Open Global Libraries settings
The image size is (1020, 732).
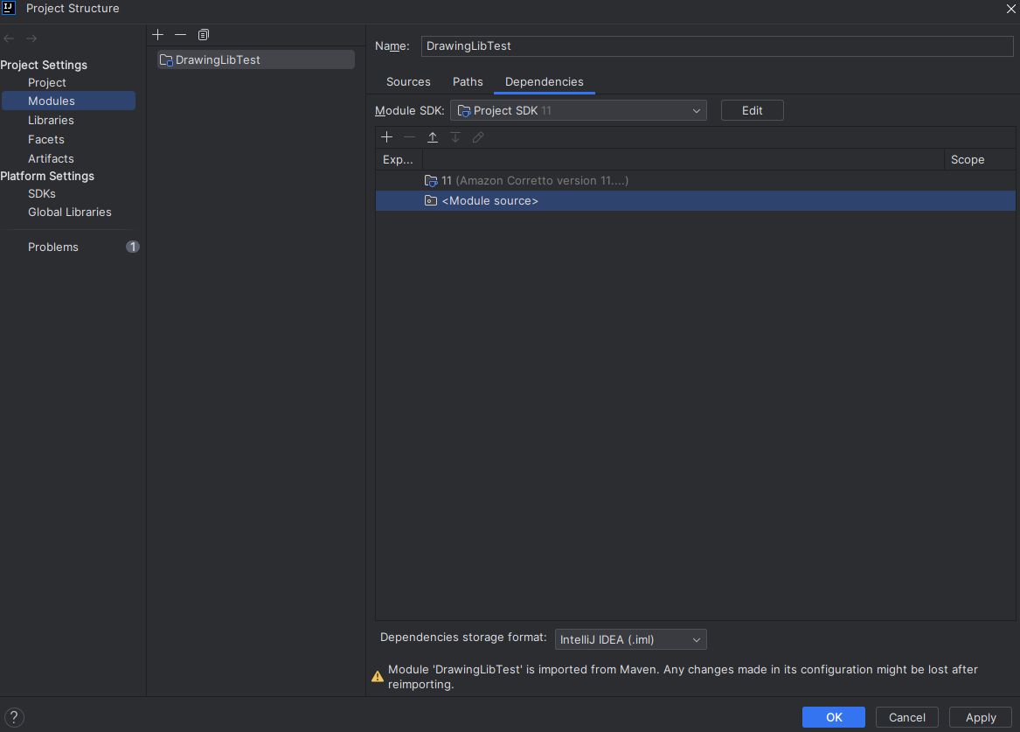point(70,213)
